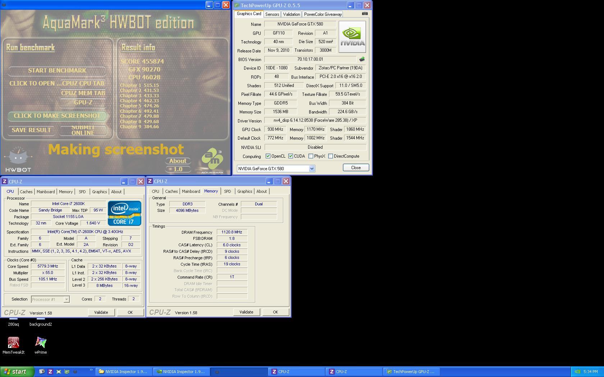Click the crossed tools quick launch icon
This screenshot has width=604, height=377.
click(58, 372)
